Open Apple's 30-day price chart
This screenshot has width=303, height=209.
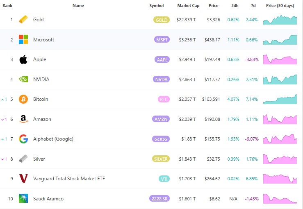(x=280, y=59)
